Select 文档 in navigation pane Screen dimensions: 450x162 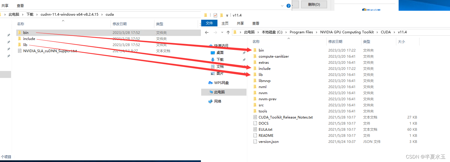pos(220,66)
